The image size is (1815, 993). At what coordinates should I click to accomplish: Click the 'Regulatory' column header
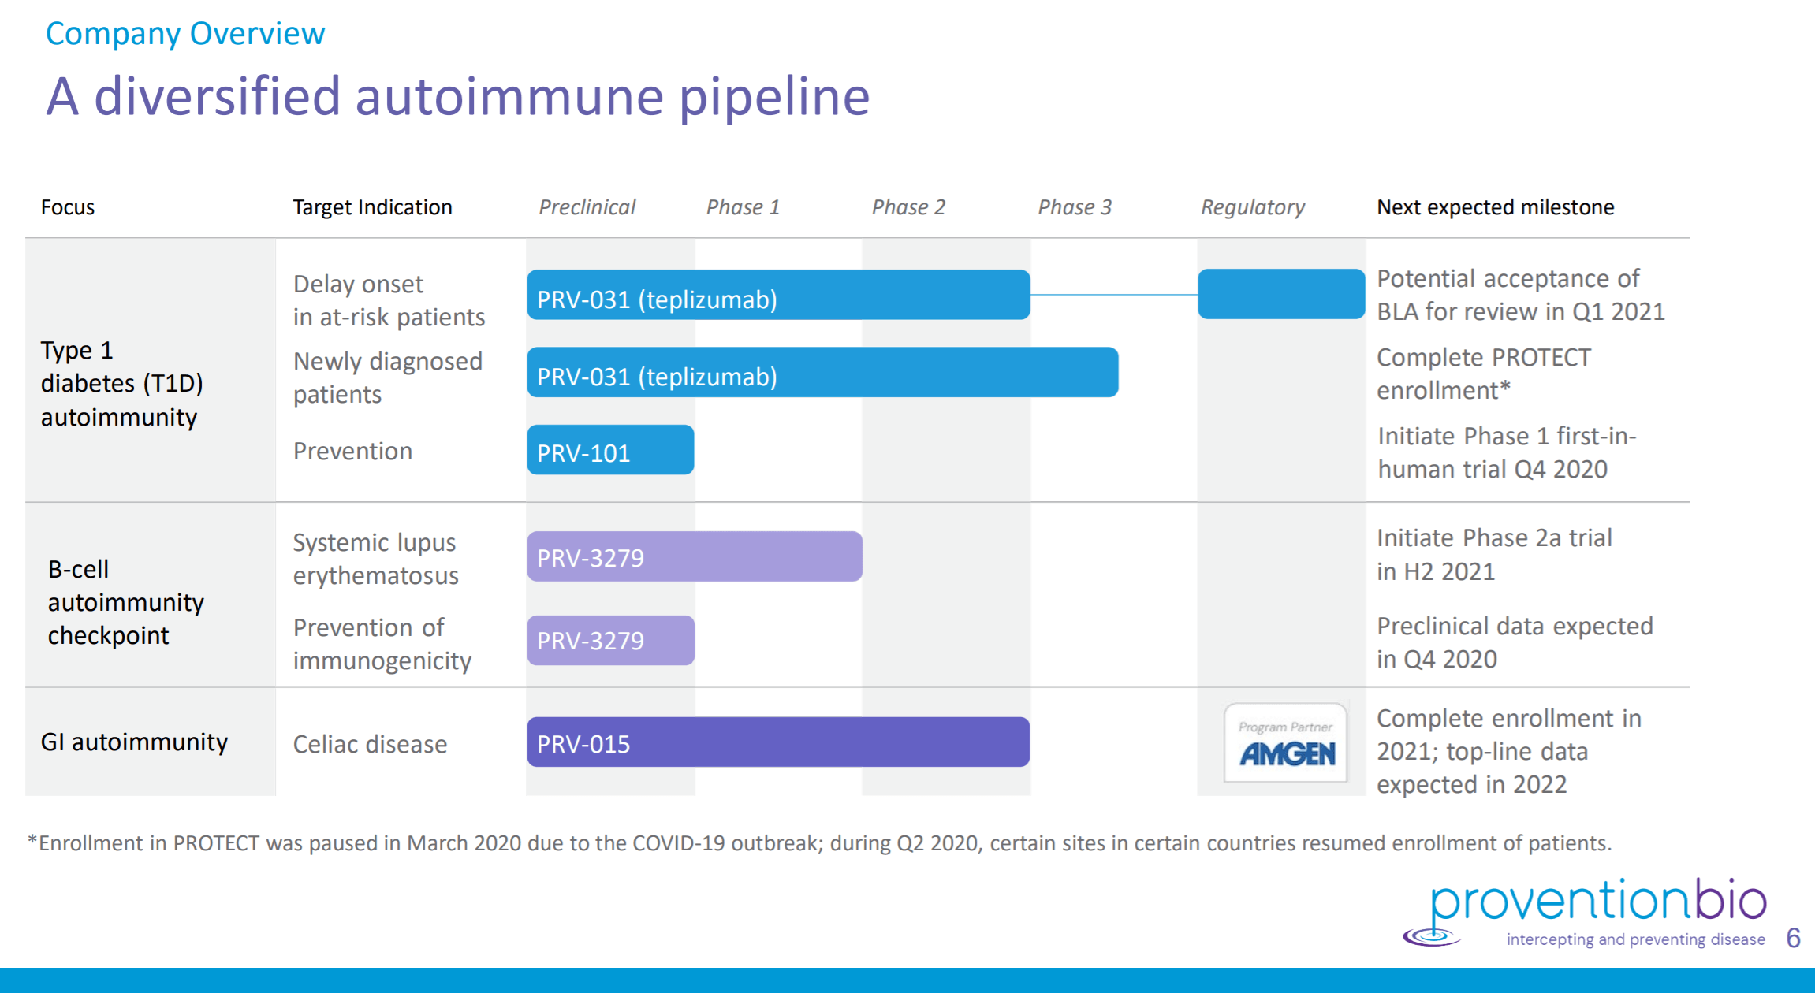tap(1253, 207)
